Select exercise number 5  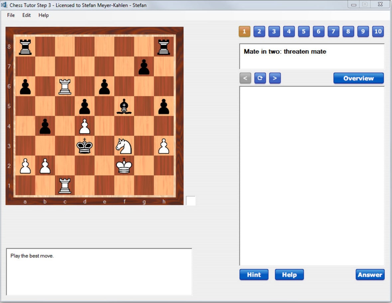point(303,31)
